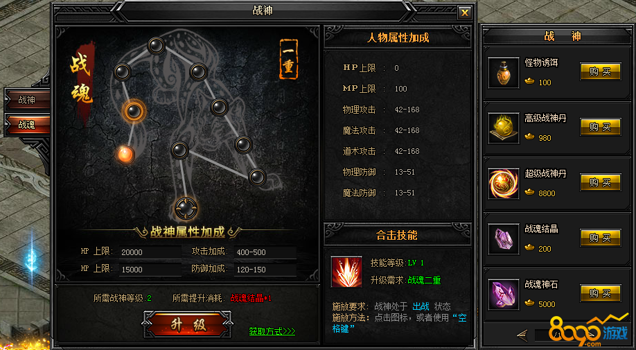Click the 一重 stage level badge
The width and height of the screenshot is (636, 350).
[x=288, y=59]
